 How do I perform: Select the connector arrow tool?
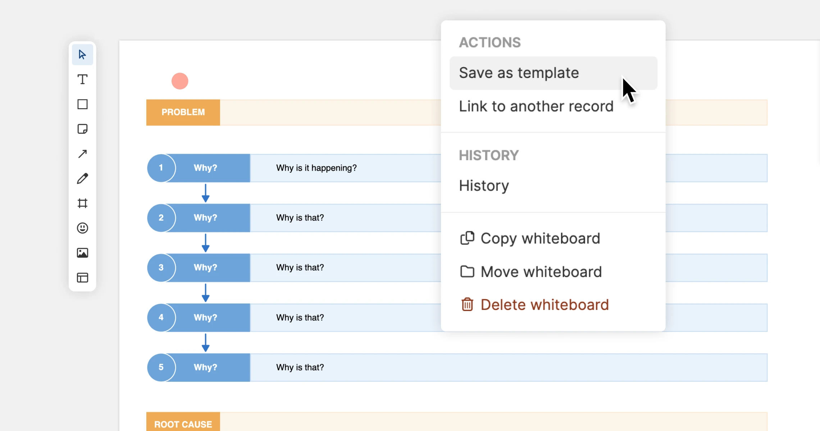tap(82, 154)
